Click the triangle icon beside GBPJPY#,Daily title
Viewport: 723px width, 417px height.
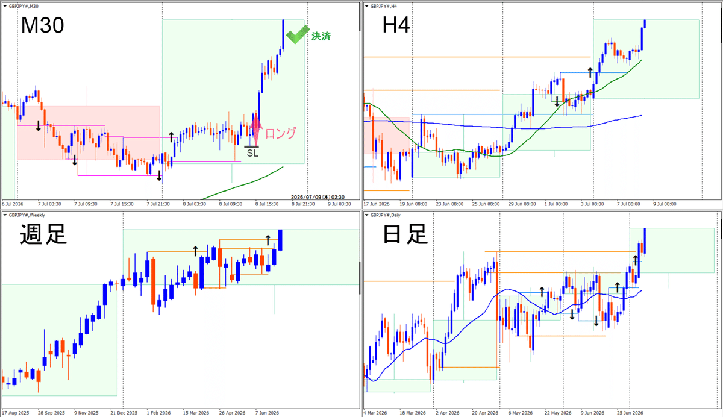coord(366,214)
